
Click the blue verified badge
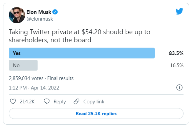(55, 12)
